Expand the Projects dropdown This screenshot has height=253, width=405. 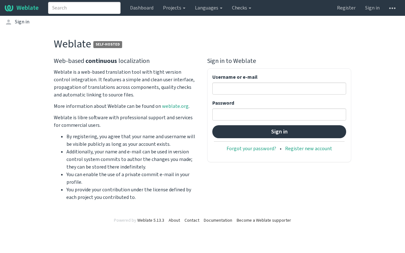[x=174, y=8]
